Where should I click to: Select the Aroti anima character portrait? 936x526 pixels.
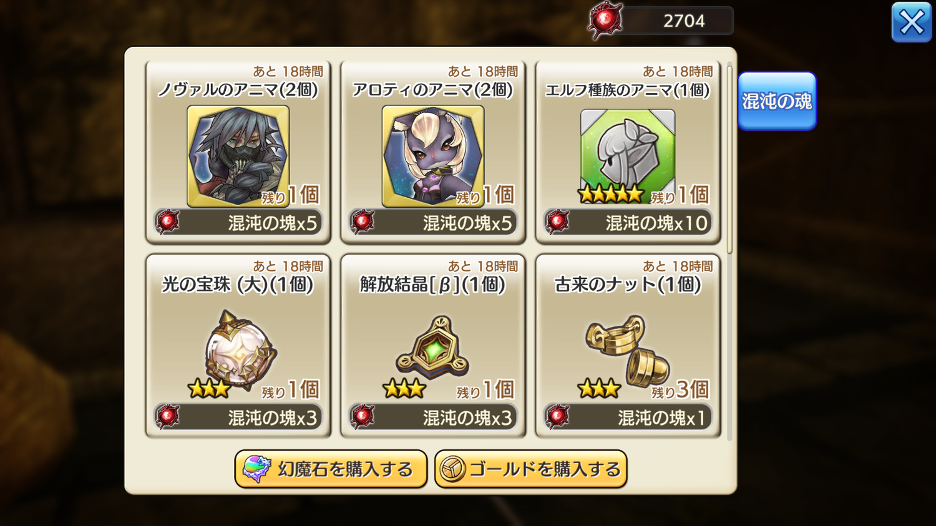point(432,156)
